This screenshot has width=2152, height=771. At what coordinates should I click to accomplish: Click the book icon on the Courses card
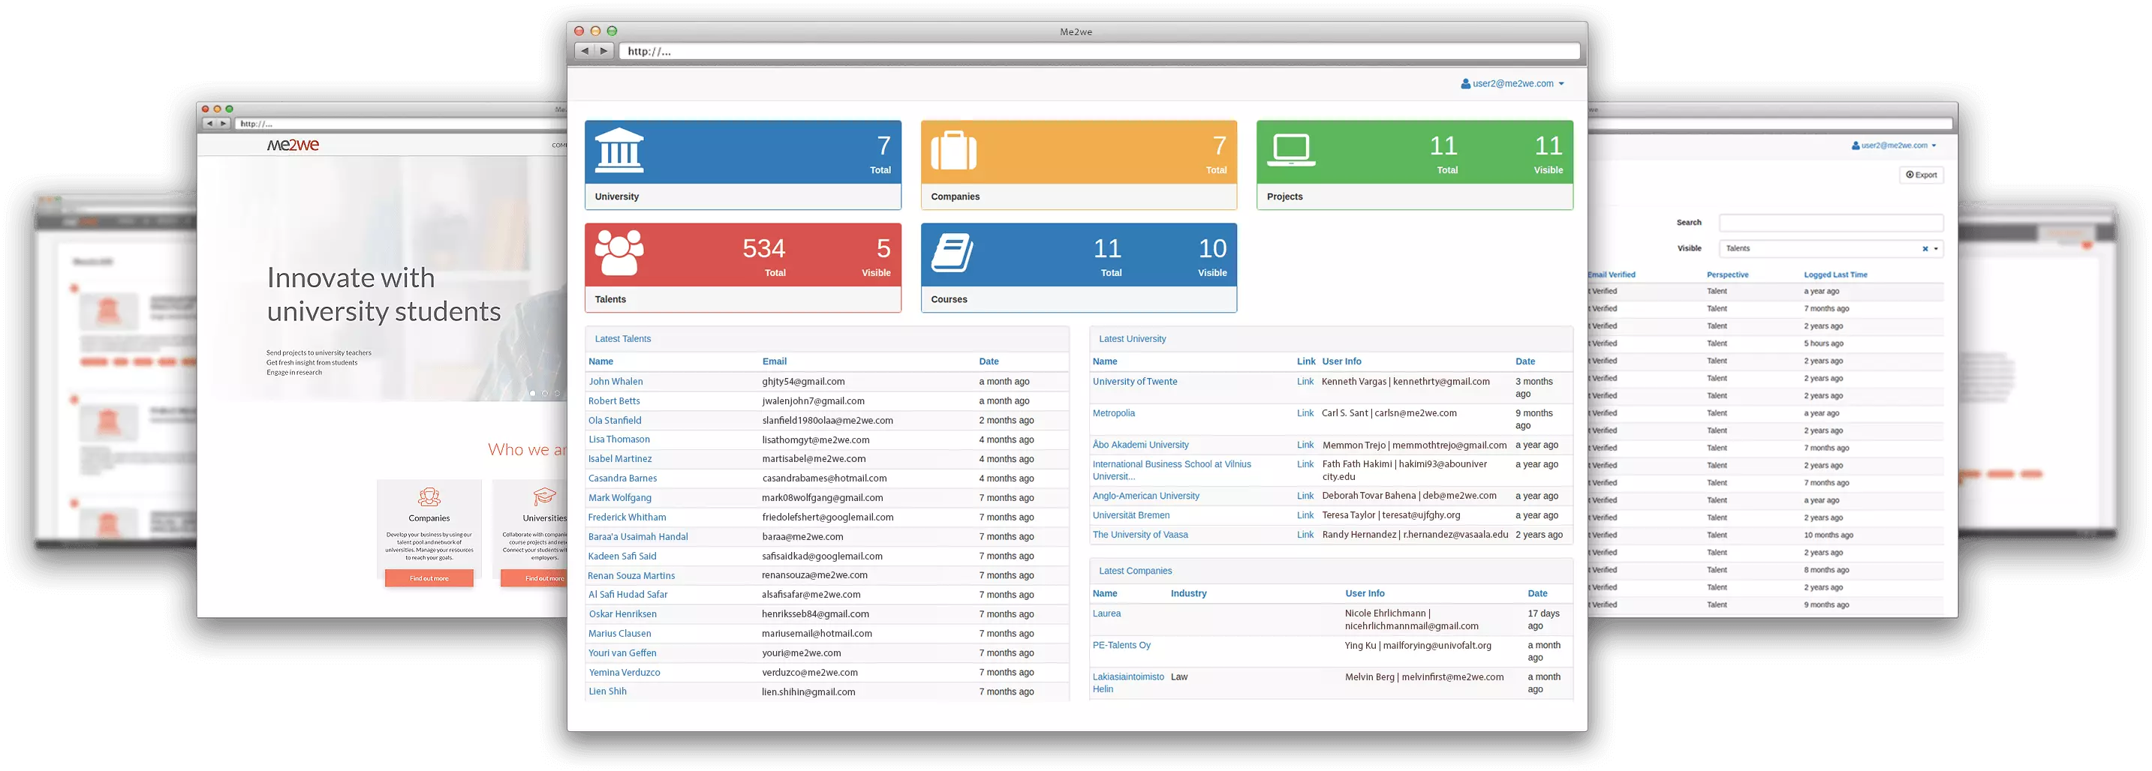click(953, 253)
